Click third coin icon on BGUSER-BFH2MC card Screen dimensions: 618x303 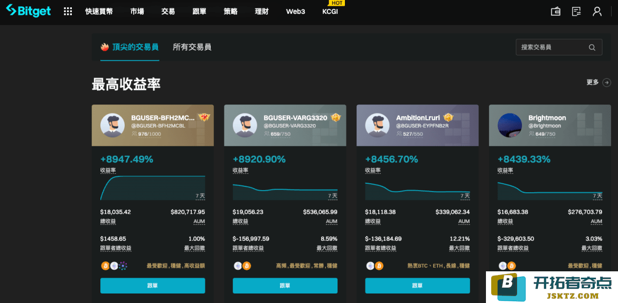pos(123,266)
